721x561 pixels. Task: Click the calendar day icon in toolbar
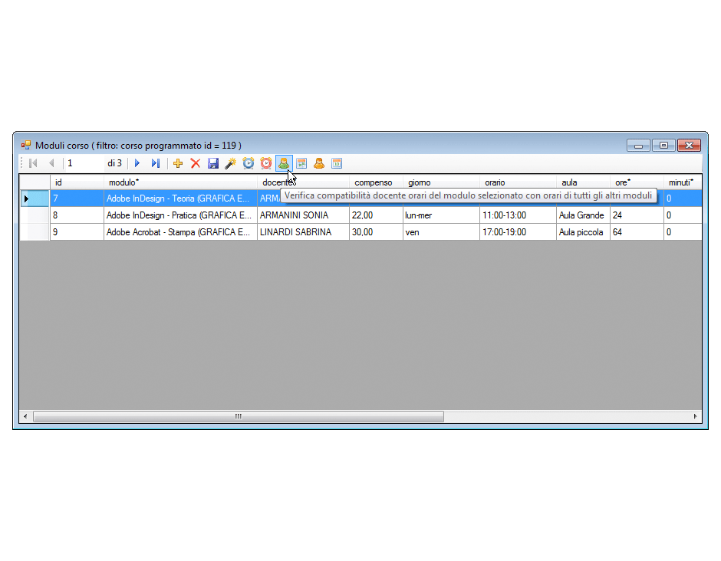tap(337, 163)
